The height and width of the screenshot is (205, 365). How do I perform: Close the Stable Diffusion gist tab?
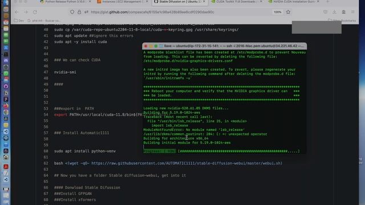pyautogui.click(x=204, y=2)
